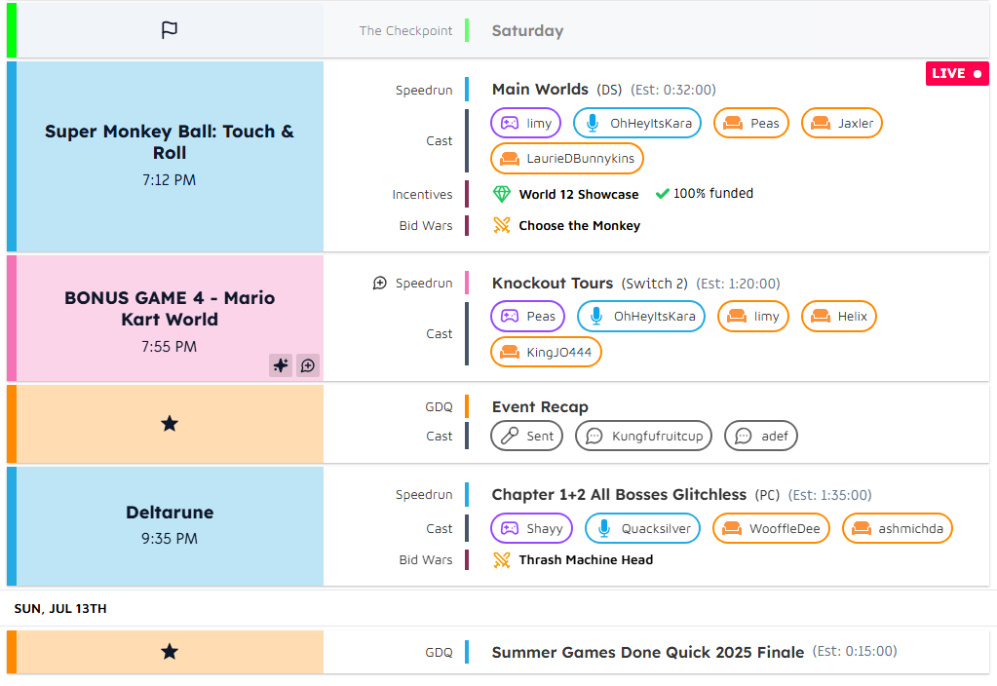Click the Summer Games Done Quick 2025 Finale title
This screenshot has width=997, height=686.
click(648, 652)
